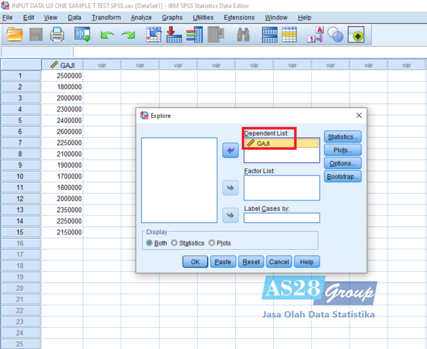The width and height of the screenshot is (427, 349).
Task: Click the Go to variable icon
Action: coord(175,35)
